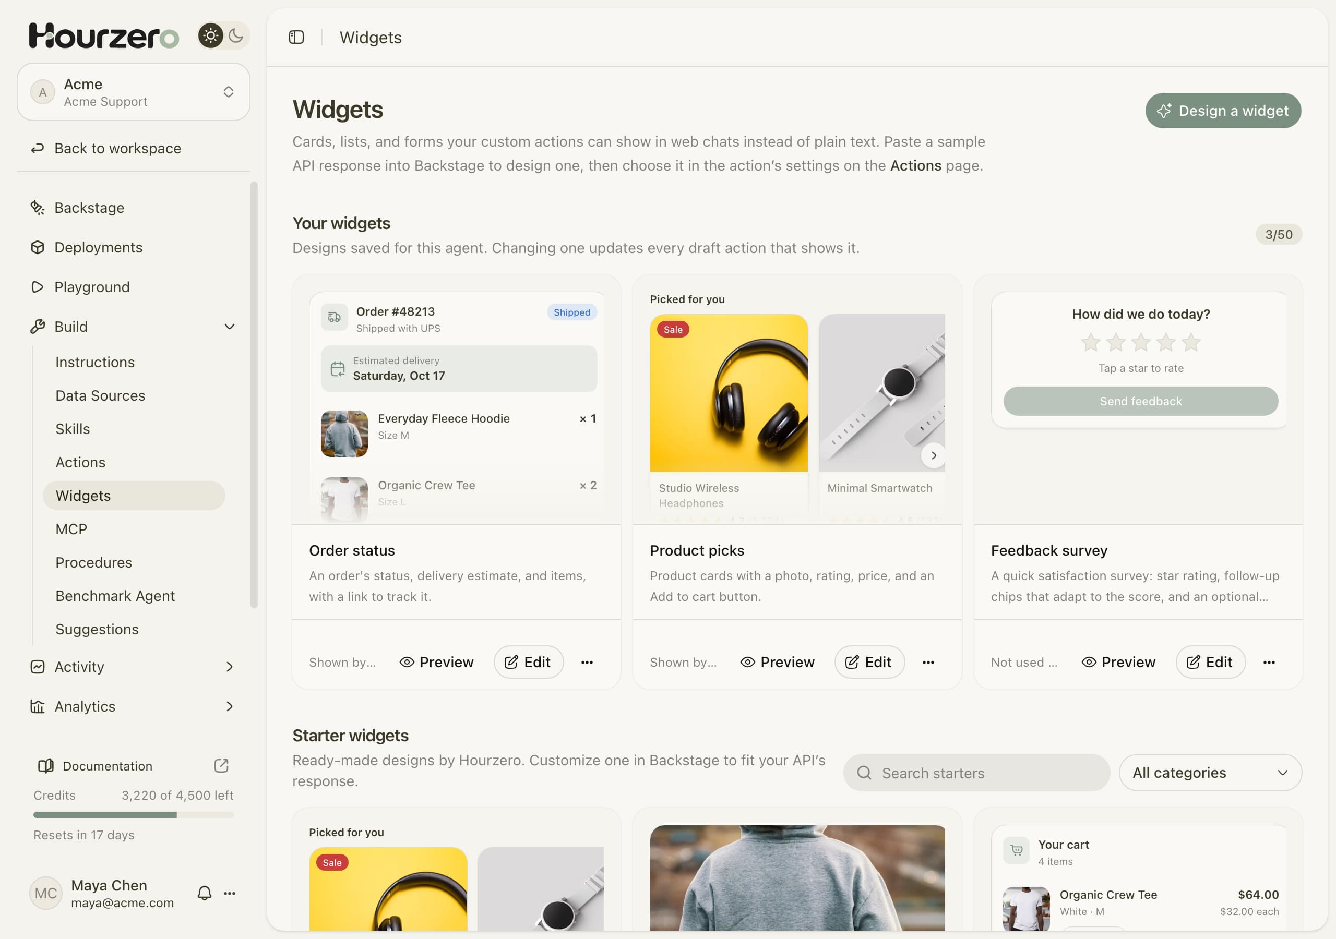Edit the Order status widget
The image size is (1336, 939).
[528, 662]
